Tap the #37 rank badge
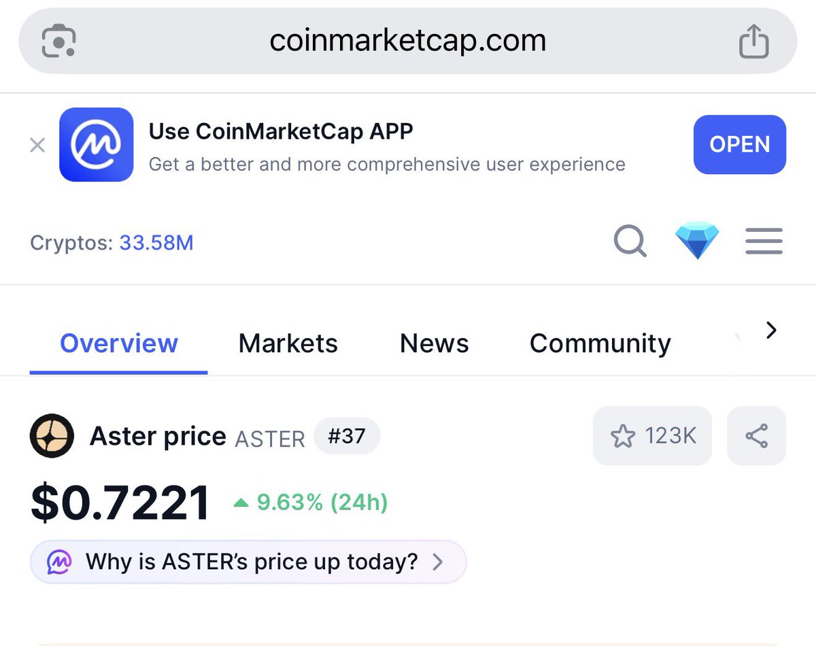The height and width of the screenshot is (646, 816). [x=347, y=436]
